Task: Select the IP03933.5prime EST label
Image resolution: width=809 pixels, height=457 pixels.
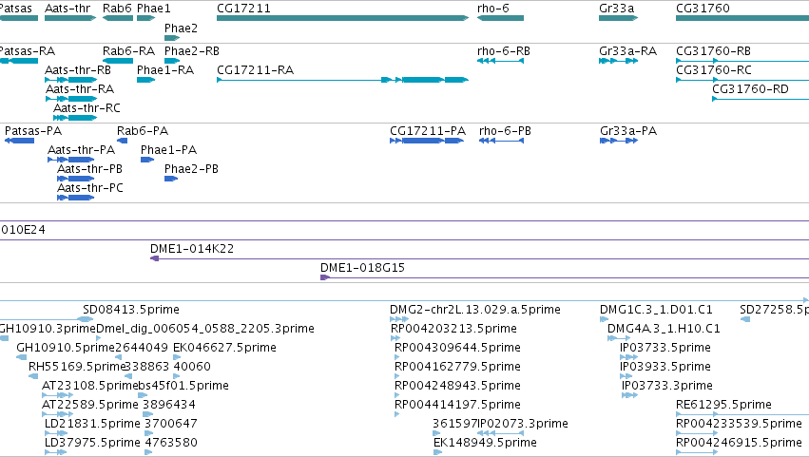Action: [665, 367]
